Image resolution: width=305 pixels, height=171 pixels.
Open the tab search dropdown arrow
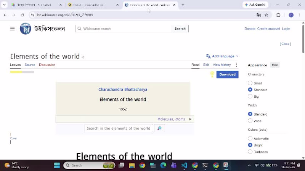[4, 5]
